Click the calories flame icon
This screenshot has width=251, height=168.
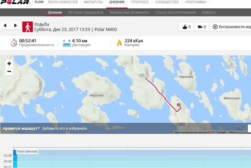point(119,43)
